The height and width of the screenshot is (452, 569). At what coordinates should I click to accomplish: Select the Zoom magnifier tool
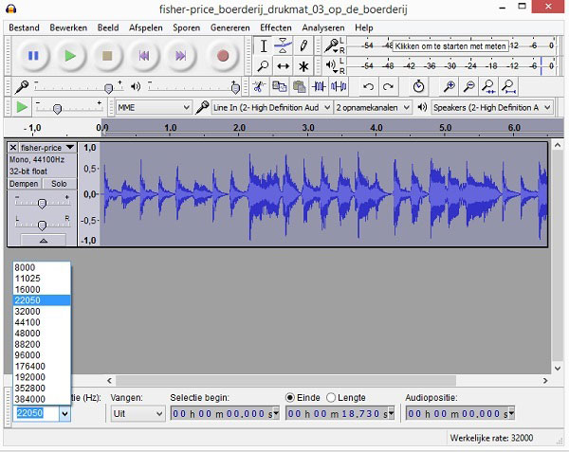point(264,66)
